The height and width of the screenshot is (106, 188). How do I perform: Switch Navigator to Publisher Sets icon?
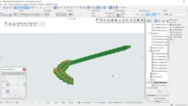167,21
